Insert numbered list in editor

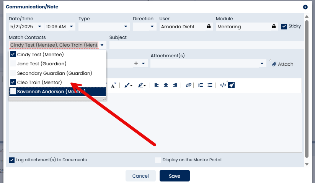(x=201, y=85)
